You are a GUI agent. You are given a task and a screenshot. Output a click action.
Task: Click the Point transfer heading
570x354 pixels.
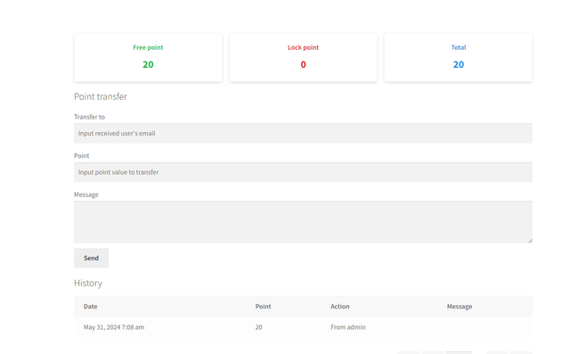101,96
